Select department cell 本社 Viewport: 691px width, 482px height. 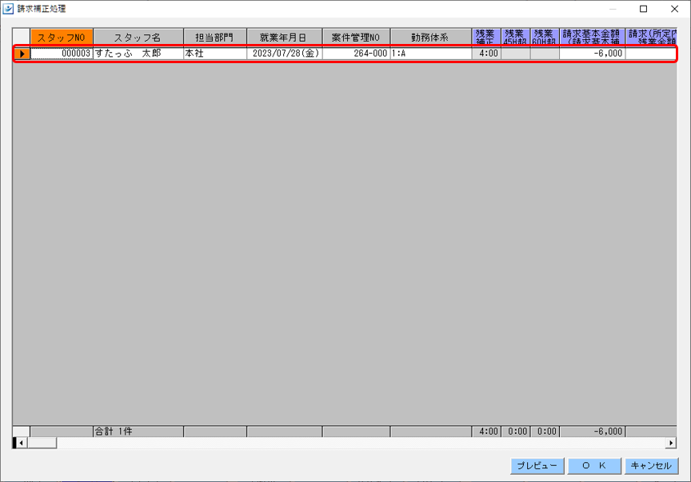[x=215, y=54]
